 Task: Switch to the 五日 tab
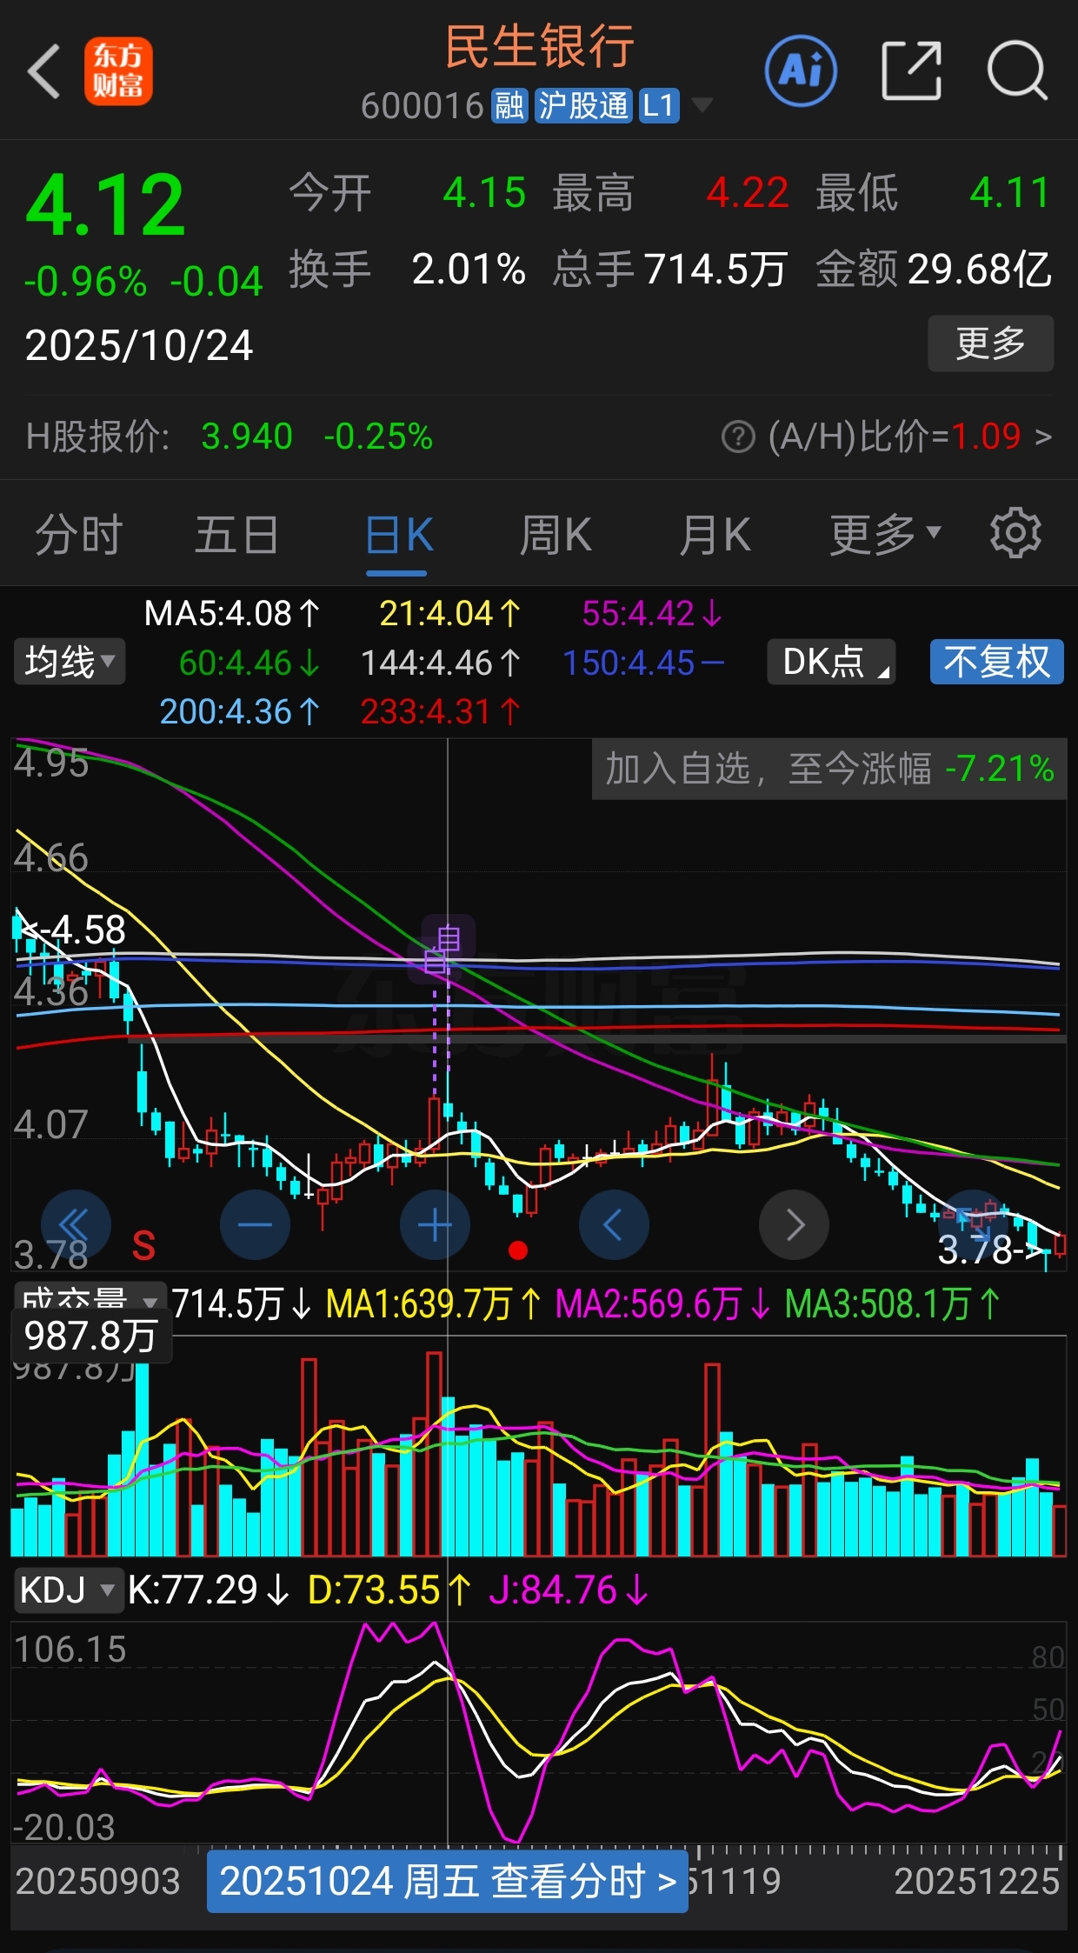236,534
